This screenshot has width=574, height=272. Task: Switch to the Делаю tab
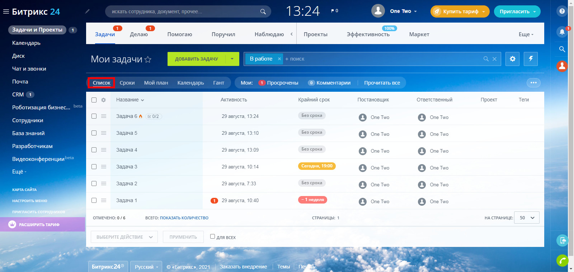(x=139, y=34)
